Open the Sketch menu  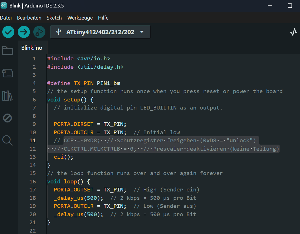pyautogui.click(x=54, y=18)
